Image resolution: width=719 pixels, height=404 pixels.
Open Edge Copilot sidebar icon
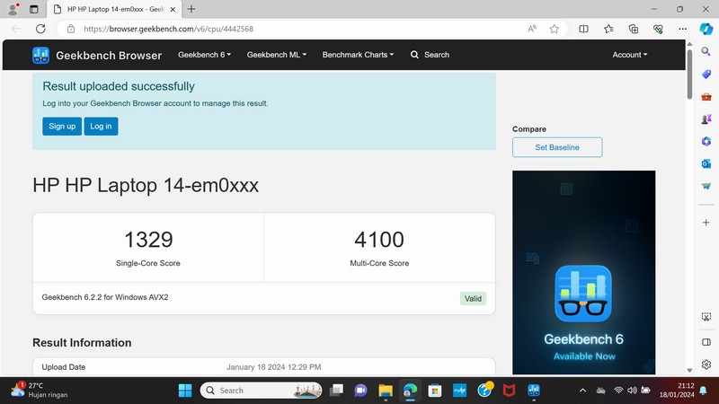[706, 29]
